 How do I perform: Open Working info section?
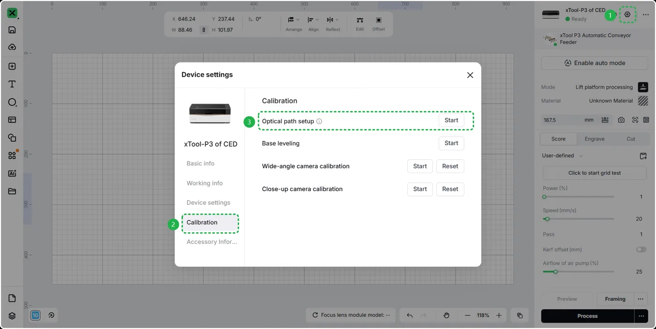click(x=205, y=183)
